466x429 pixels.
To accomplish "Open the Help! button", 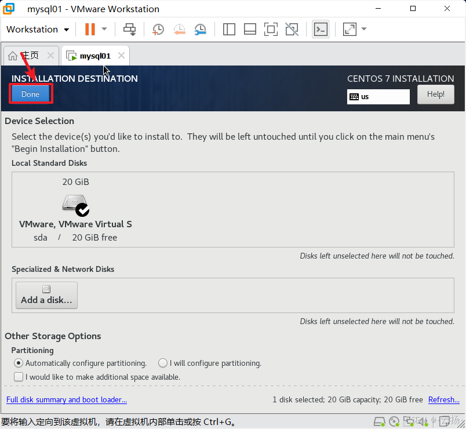I will pyautogui.click(x=435, y=94).
